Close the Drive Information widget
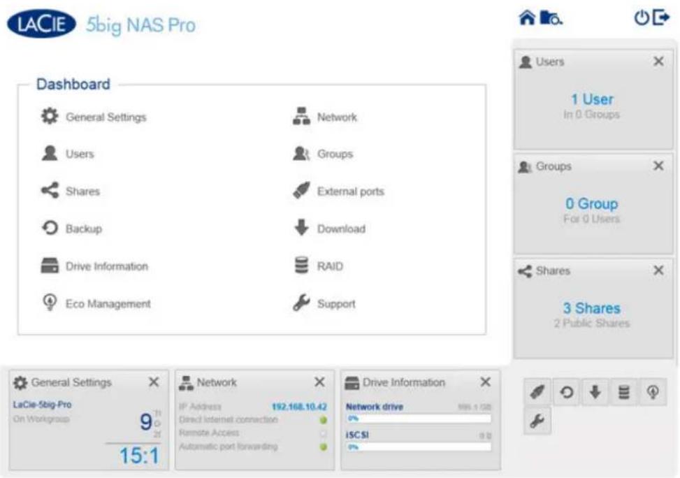This screenshot has height=478, width=680. tap(486, 382)
